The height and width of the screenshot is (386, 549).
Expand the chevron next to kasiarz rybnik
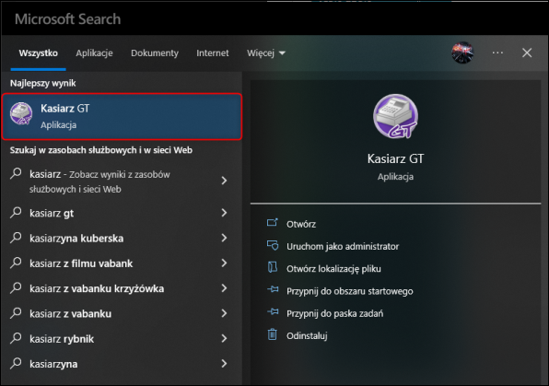tap(224, 338)
